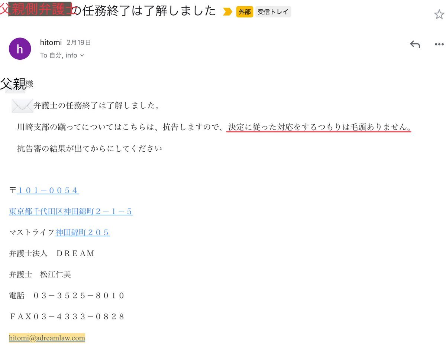Image resolution: width=446 pixels, height=352 pixels.
Task: Star this email message
Action: pos(439,14)
